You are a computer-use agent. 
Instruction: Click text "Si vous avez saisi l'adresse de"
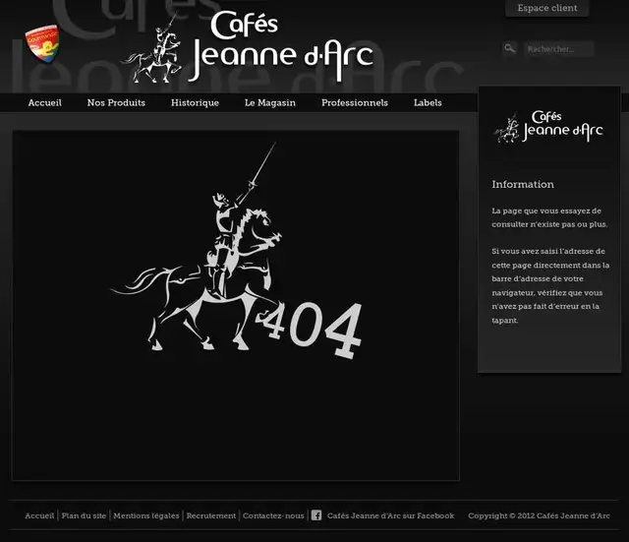548,252
